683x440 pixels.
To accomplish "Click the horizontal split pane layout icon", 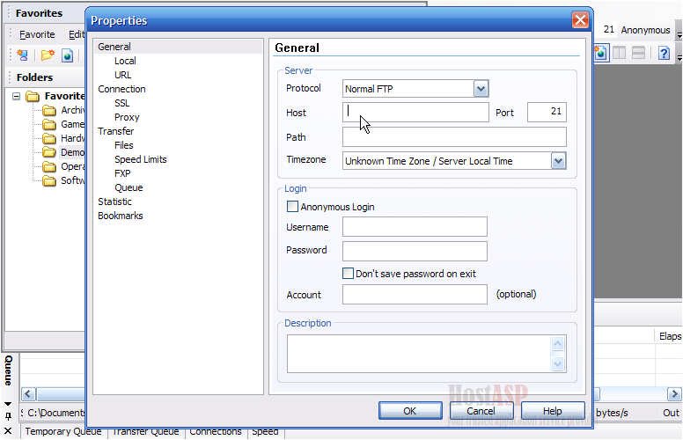I will 638,53.
